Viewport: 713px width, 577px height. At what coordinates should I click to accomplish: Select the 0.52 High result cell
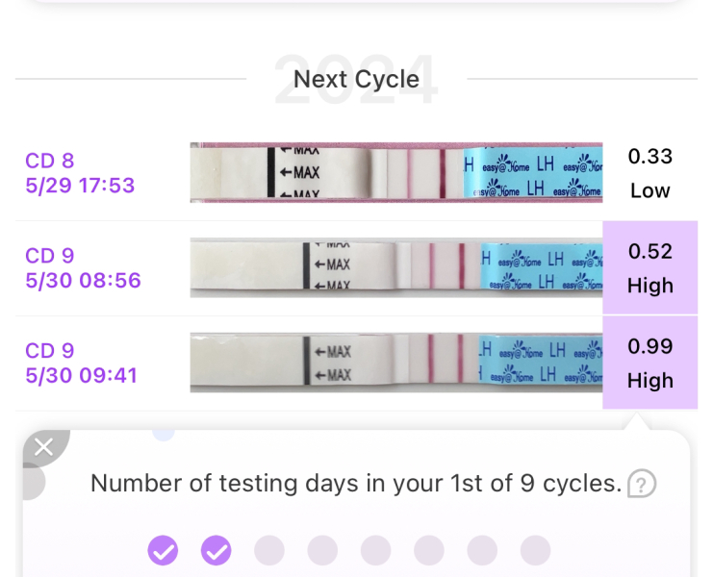(x=649, y=268)
